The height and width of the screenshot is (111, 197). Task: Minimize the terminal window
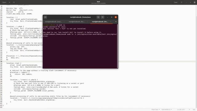coord(107,17)
